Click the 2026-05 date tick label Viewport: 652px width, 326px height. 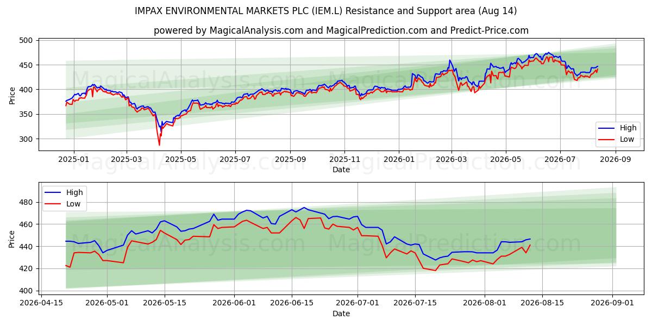pyautogui.click(x=506, y=159)
